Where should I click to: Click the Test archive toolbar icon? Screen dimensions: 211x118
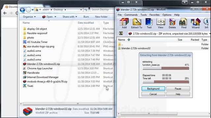149,23
